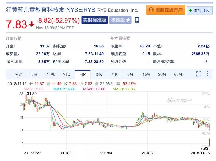Click the last red candlestick on 2018/11/15

point(209,142)
